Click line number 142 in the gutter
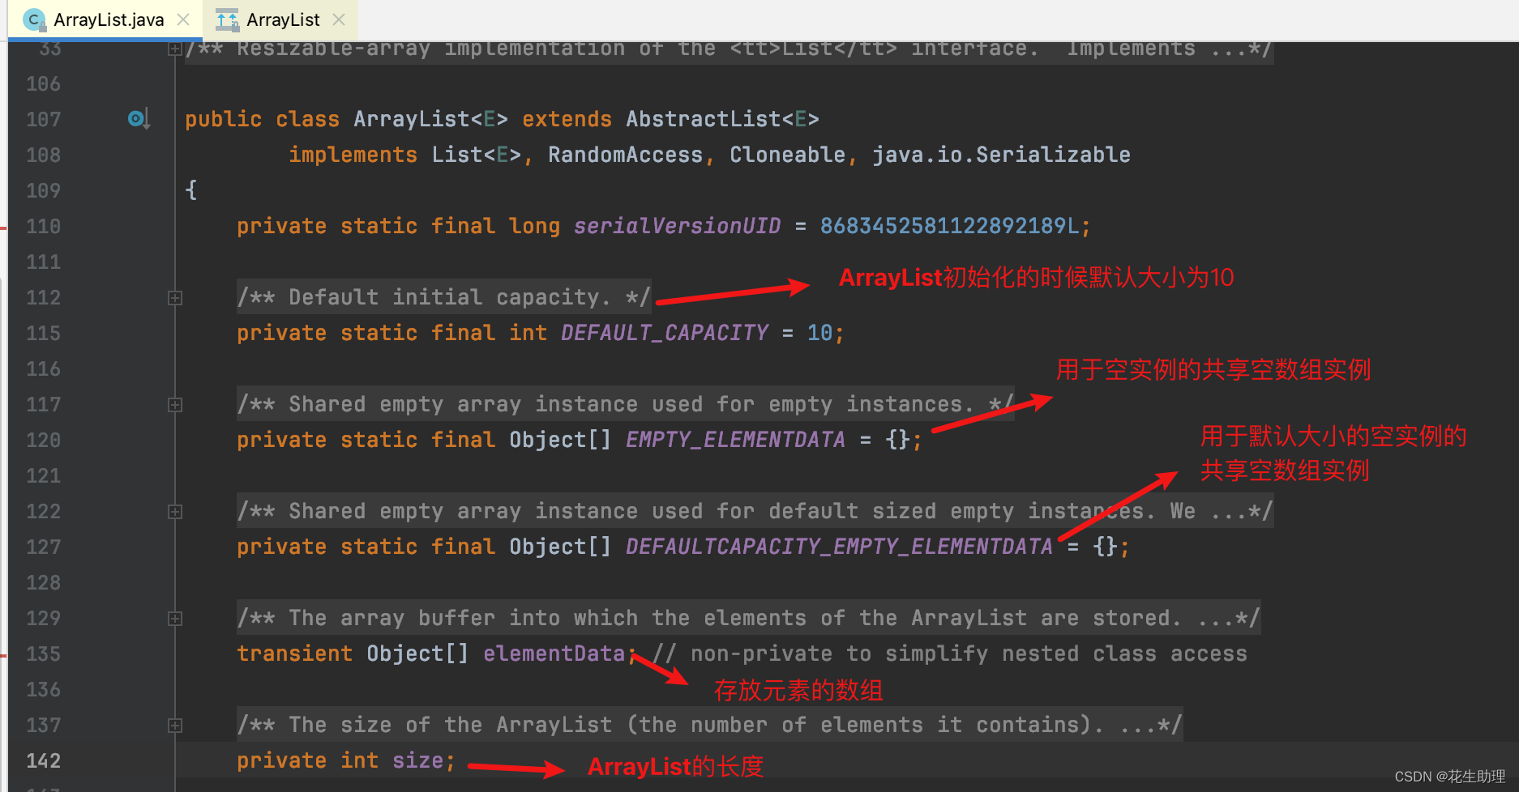This screenshot has height=792, width=1519. [x=43, y=761]
